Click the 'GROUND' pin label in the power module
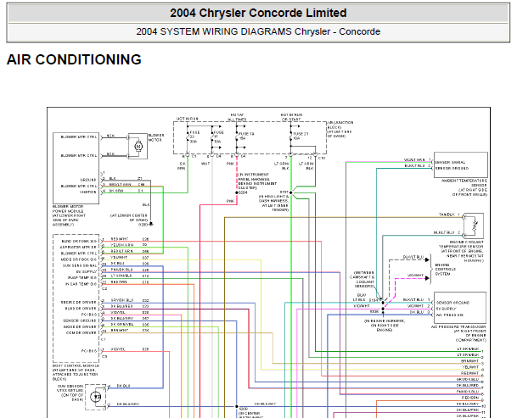The width and height of the screenshot is (517, 418). 88,181
